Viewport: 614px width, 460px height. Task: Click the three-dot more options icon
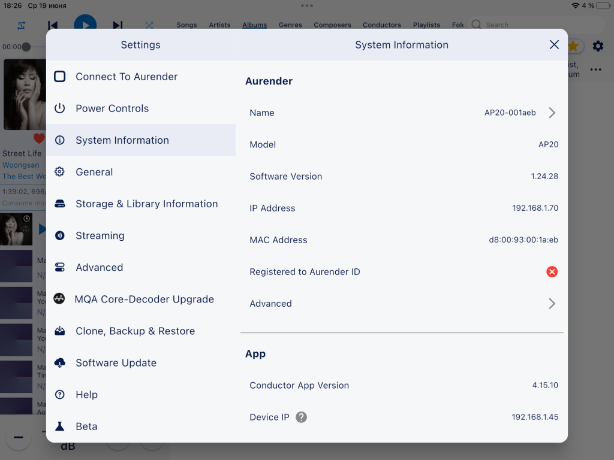click(x=595, y=69)
